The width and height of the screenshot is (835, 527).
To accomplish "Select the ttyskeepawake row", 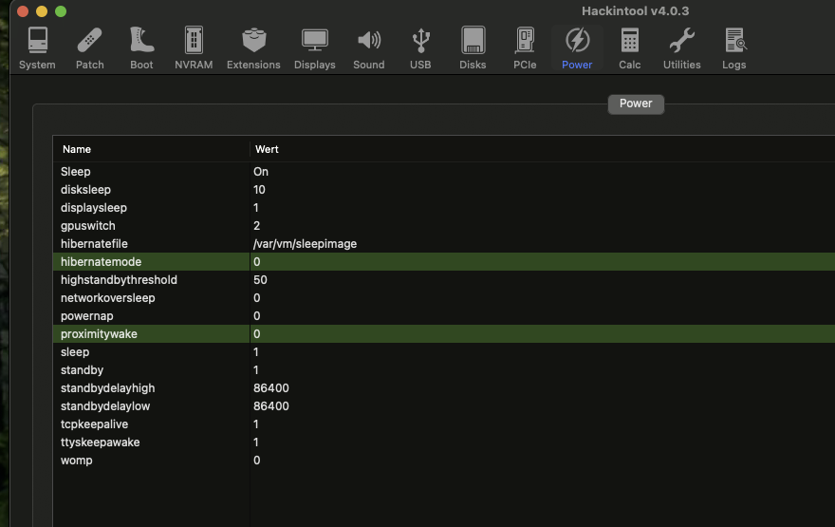I will tap(444, 442).
